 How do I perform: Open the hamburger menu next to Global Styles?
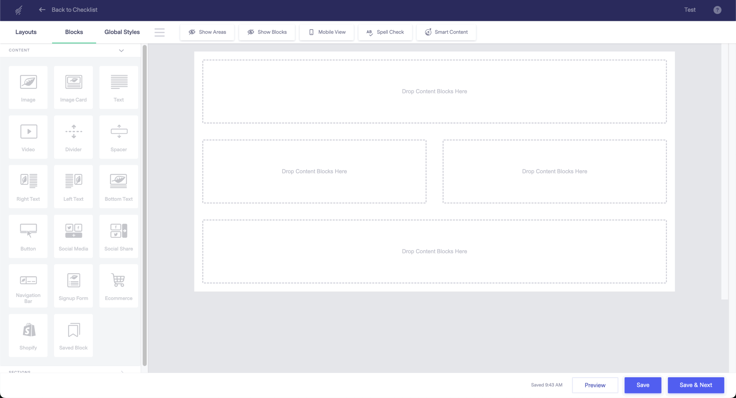(160, 32)
